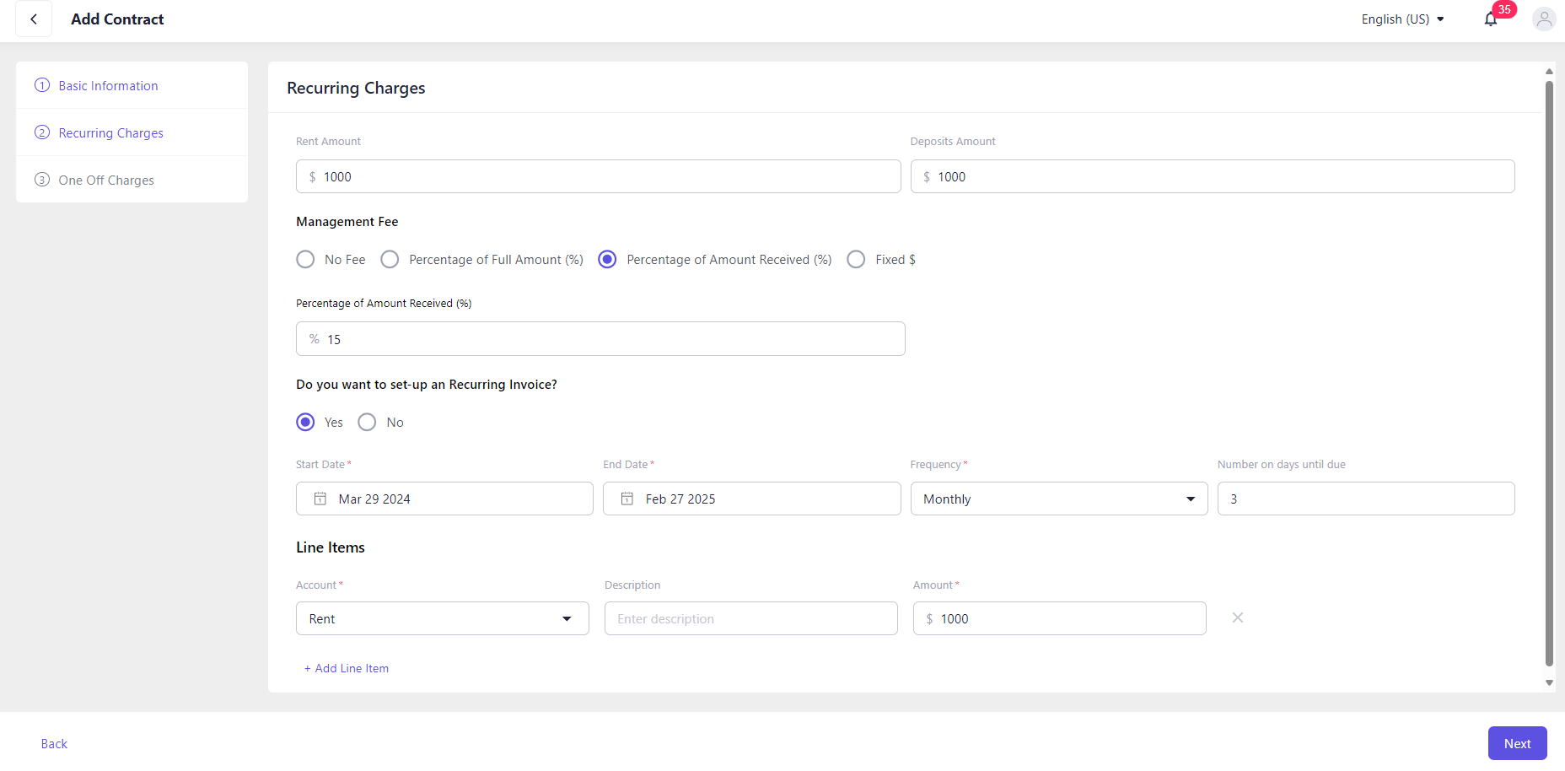1565x771 pixels.
Task: Click the notification badge showing 35
Action: pos(1503,9)
